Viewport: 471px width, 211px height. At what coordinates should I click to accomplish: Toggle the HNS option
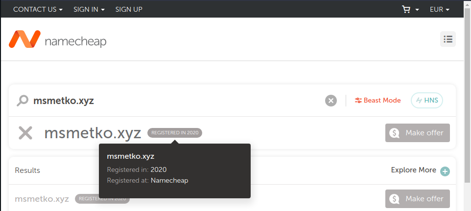click(426, 101)
